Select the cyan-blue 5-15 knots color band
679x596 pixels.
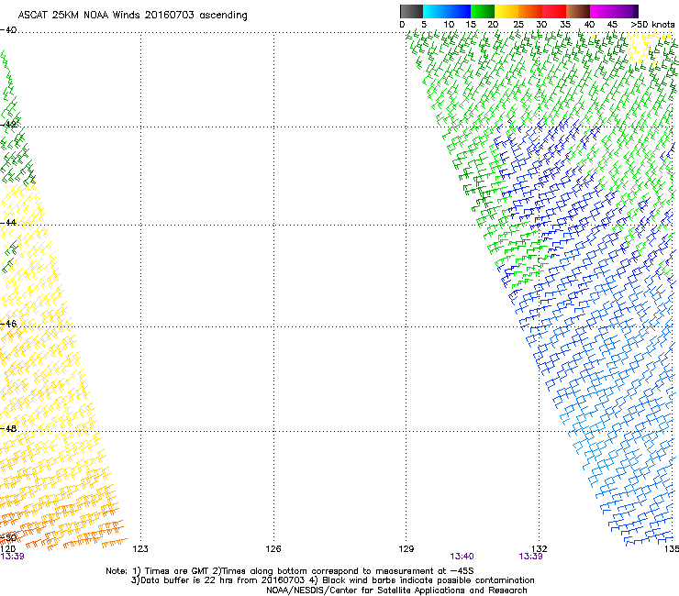(x=447, y=11)
